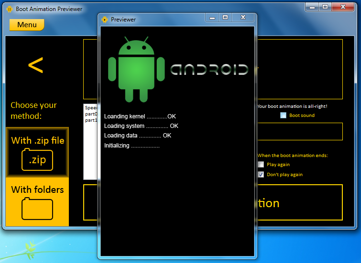Minimize the Previewer window
This screenshot has height=263, width=361.
[212, 18]
